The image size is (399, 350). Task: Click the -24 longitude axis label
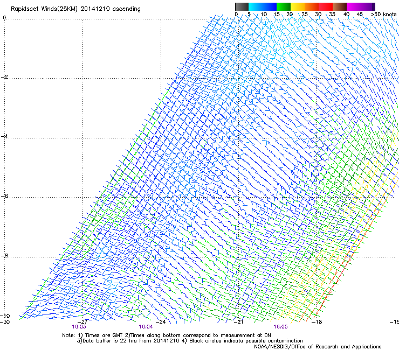161,321
